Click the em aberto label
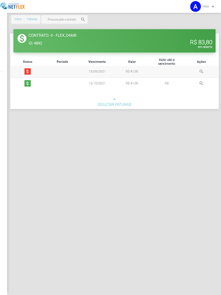 pyautogui.click(x=205, y=47)
